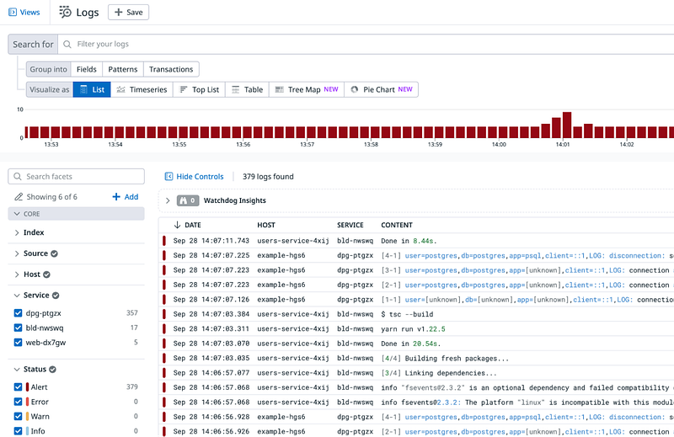The width and height of the screenshot is (674, 437).
Task: Expand Watchdog Insights section
Action: click(168, 200)
